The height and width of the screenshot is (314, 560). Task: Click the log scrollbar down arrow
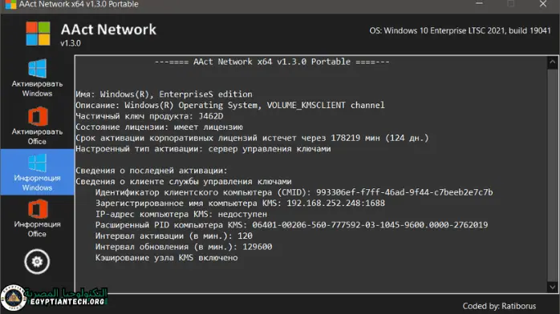click(x=553, y=287)
